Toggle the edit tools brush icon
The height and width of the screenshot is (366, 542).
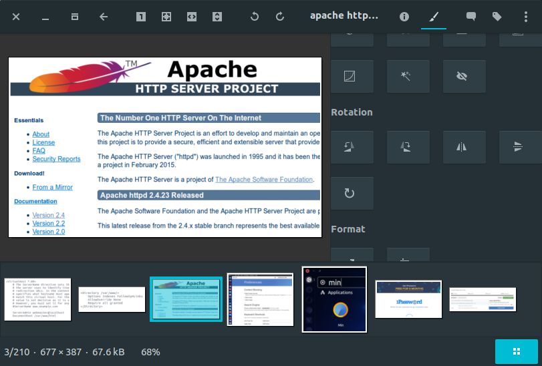[x=434, y=17]
